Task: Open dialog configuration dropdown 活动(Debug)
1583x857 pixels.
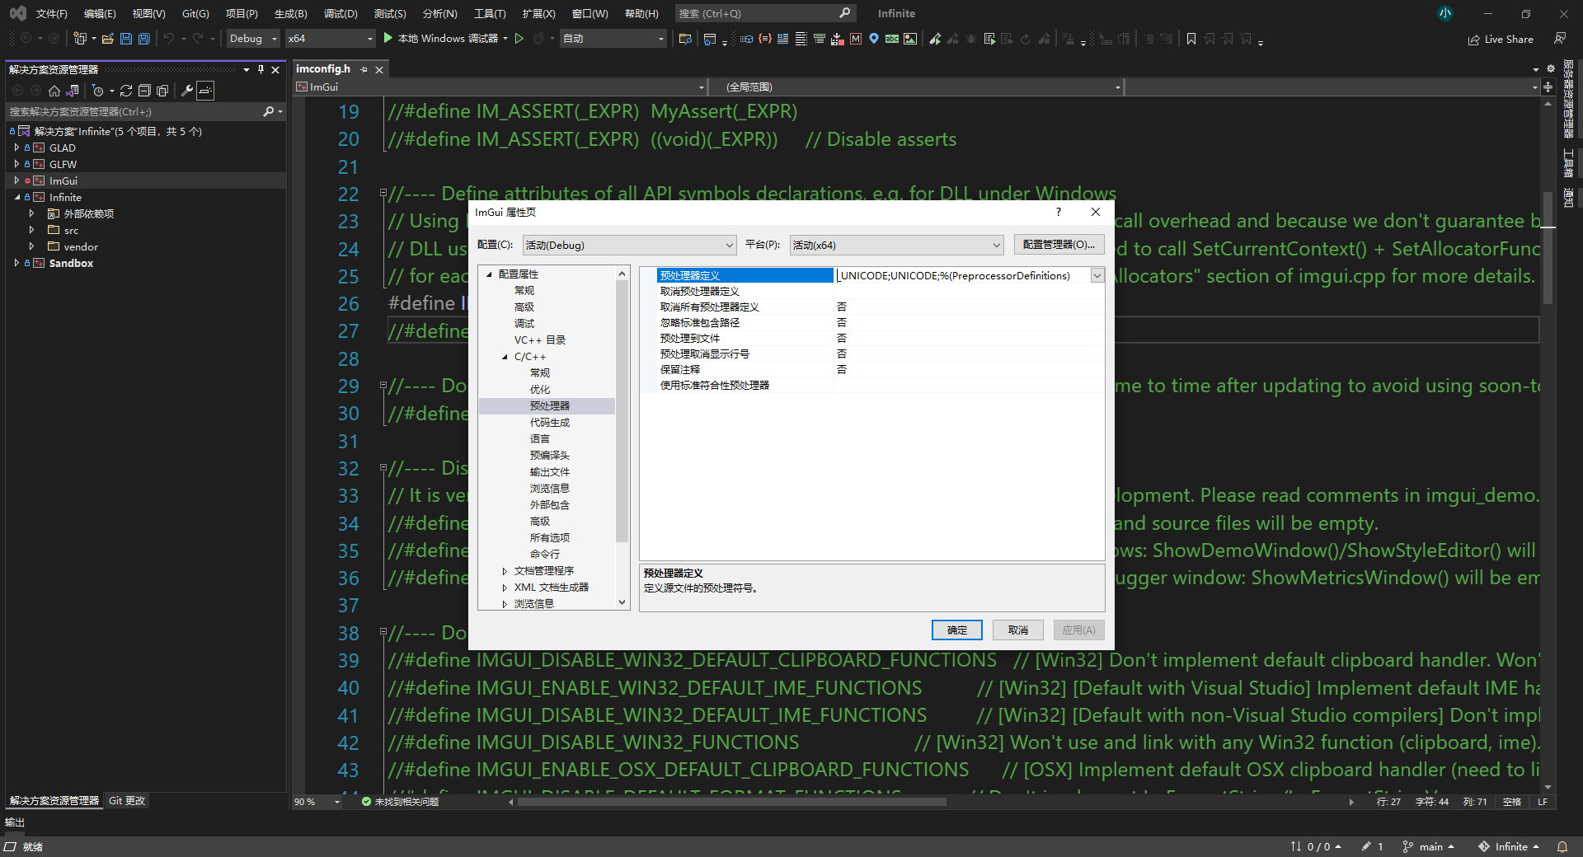Action: [x=629, y=245]
